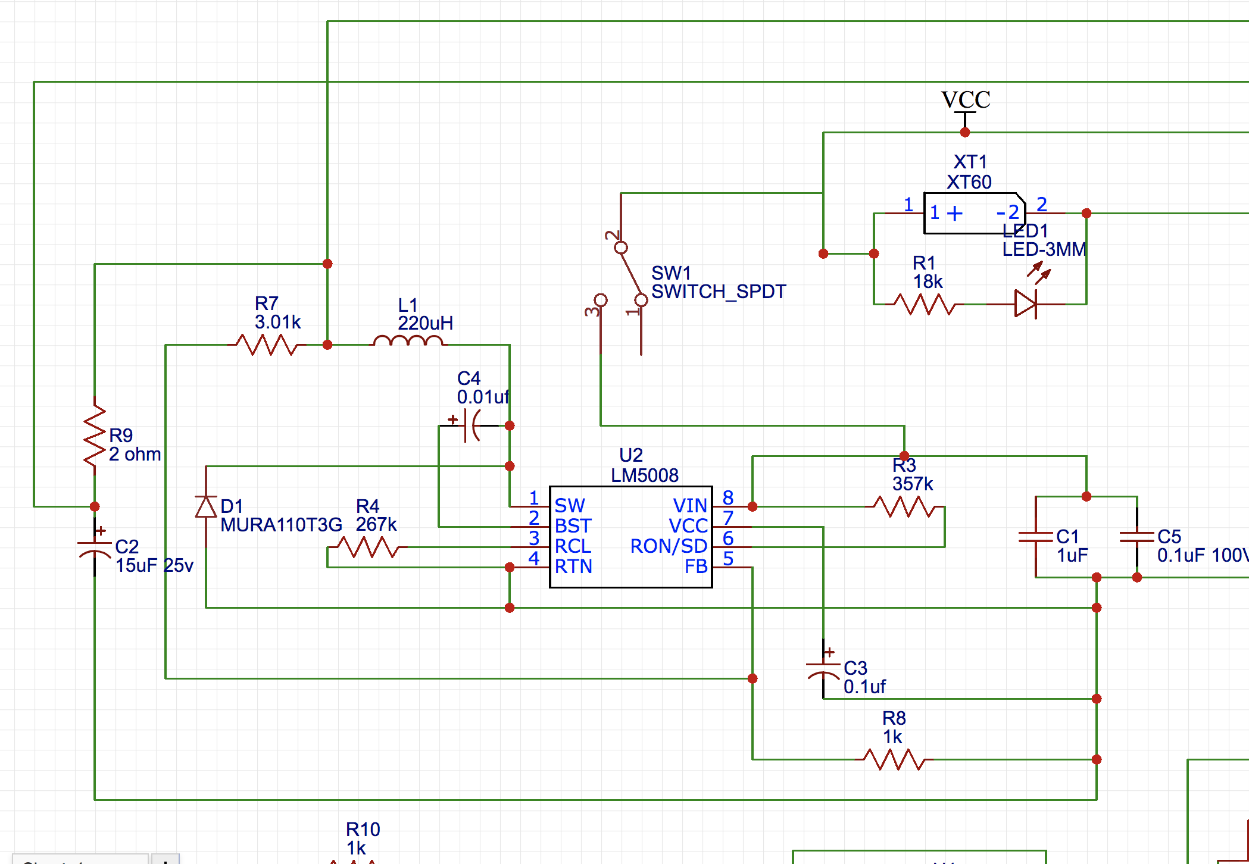
Task: Click the 0.01uf value of C4
Action: tap(483, 397)
